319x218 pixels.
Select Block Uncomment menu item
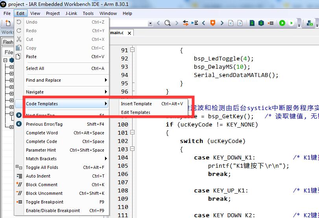pos(62,193)
